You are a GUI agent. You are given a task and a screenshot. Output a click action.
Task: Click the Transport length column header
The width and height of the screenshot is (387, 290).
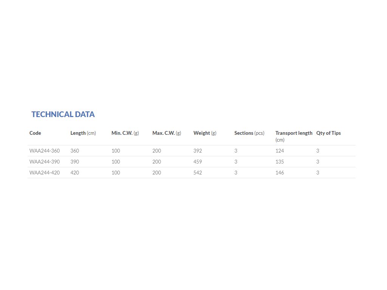point(294,133)
